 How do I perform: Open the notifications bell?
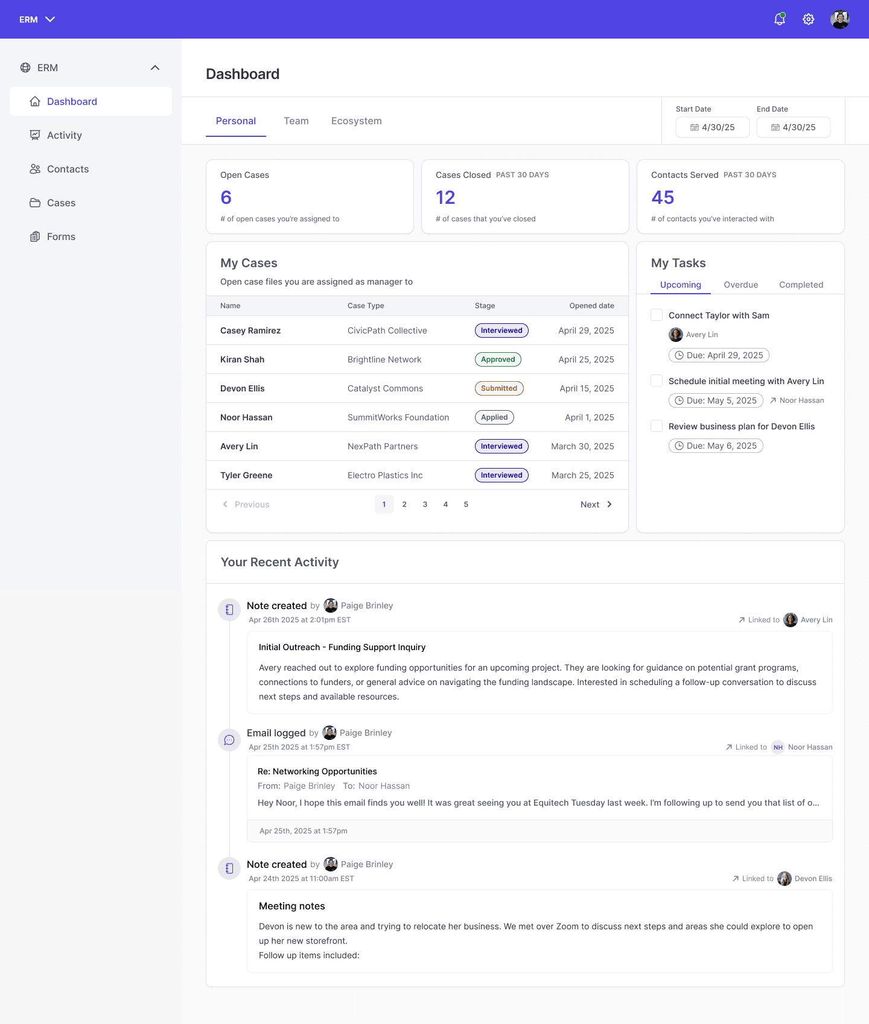[779, 19]
